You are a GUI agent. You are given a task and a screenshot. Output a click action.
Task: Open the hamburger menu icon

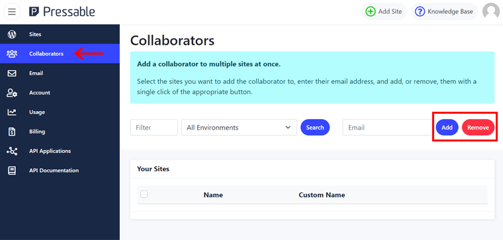point(12,12)
